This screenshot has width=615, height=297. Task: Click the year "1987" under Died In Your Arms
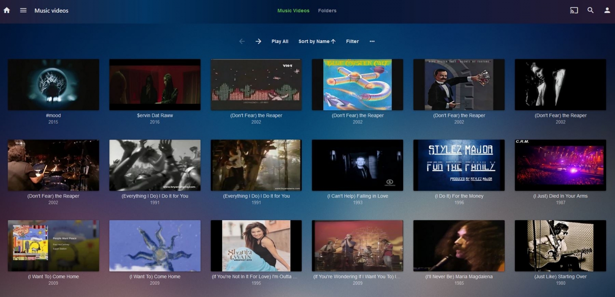(x=560, y=202)
